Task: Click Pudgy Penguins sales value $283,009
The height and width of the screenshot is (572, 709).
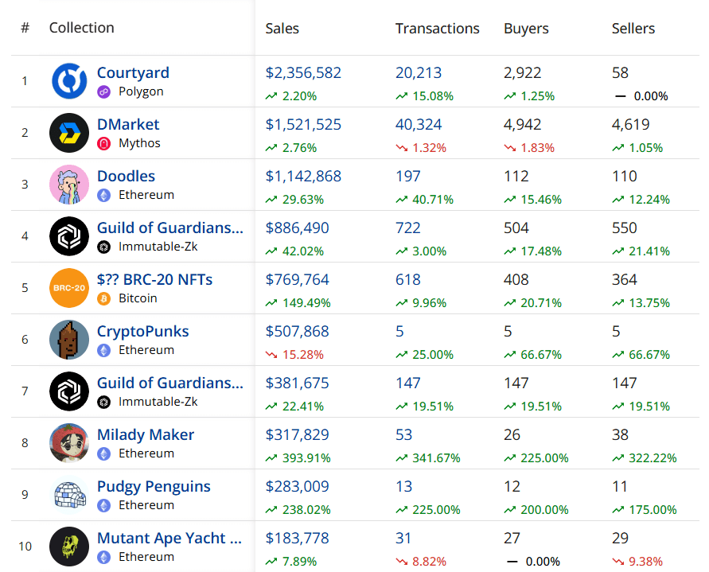Action: tap(297, 487)
